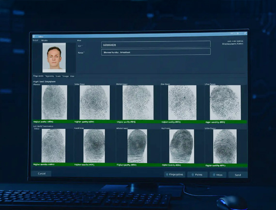
Task: Select the subject's portrait photo
Action: click(x=54, y=57)
